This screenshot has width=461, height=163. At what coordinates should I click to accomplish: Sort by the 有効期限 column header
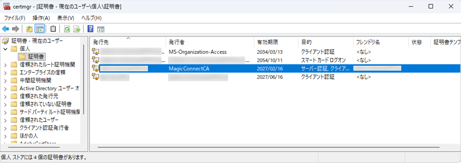pyautogui.click(x=276, y=42)
